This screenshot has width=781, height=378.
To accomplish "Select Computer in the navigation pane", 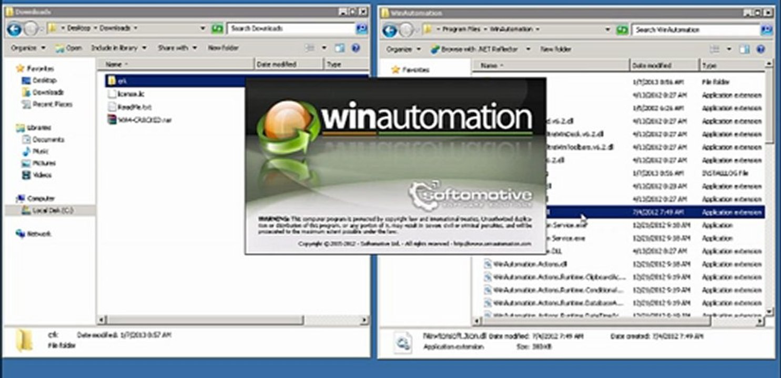I will (x=36, y=198).
